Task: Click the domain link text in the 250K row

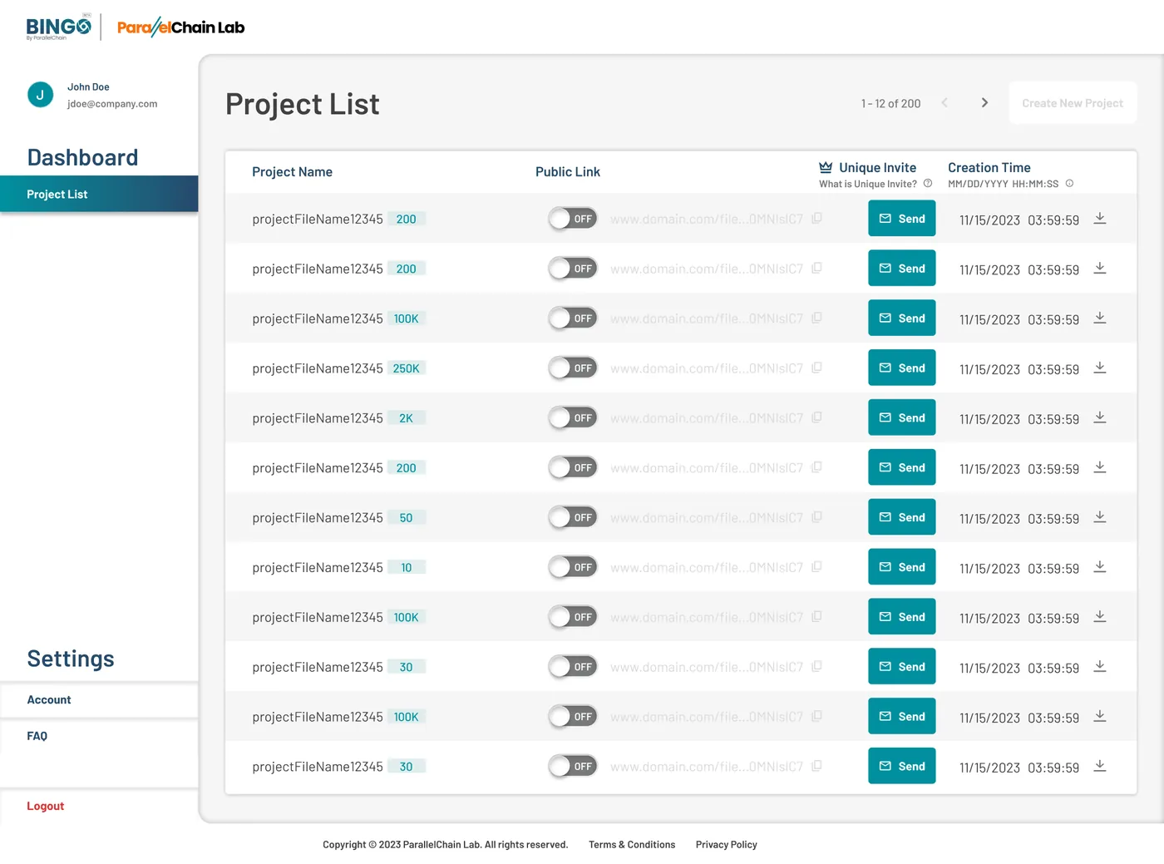Action: click(707, 368)
